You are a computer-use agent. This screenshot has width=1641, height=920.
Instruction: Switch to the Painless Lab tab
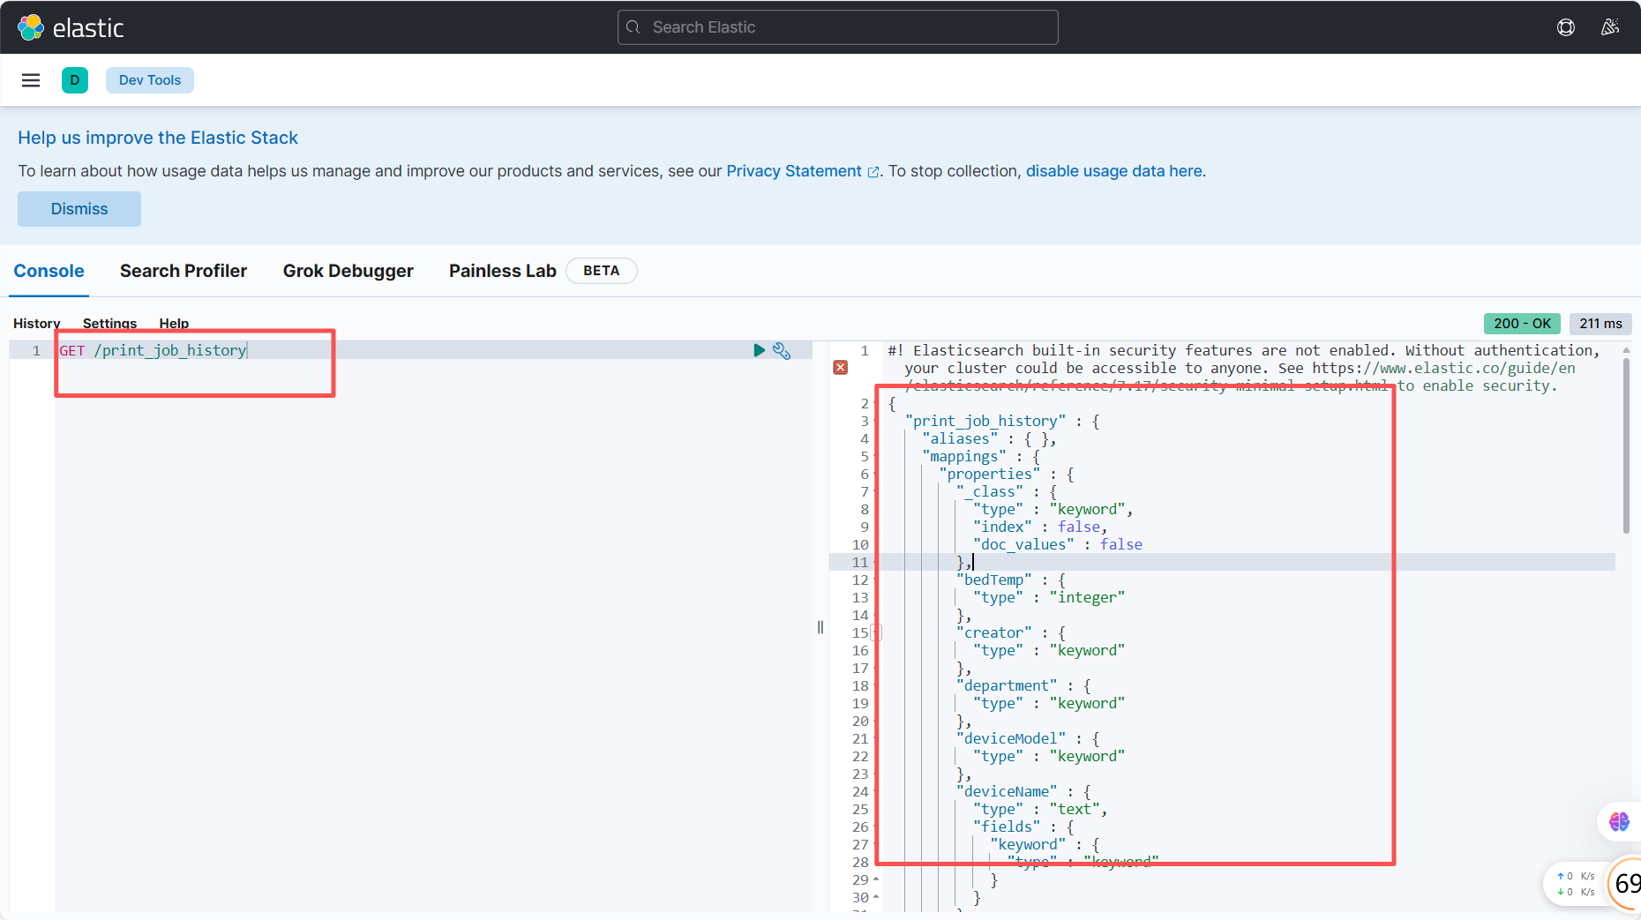[503, 271]
